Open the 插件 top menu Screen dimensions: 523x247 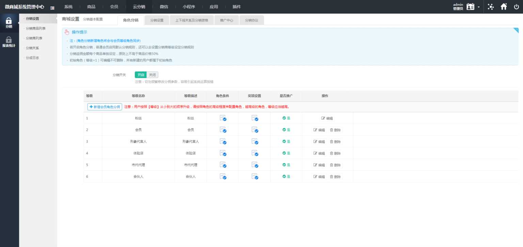237,7
